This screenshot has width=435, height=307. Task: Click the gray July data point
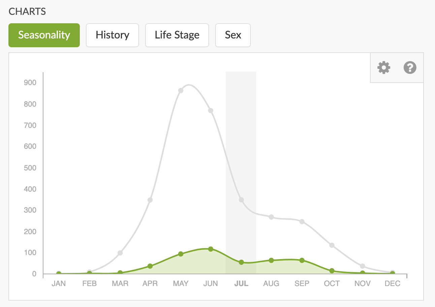(241, 200)
